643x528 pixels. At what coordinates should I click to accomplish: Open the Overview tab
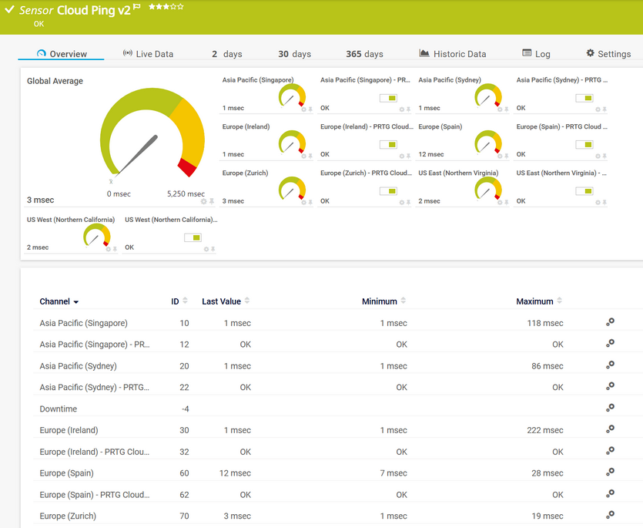click(x=62, y=54)
